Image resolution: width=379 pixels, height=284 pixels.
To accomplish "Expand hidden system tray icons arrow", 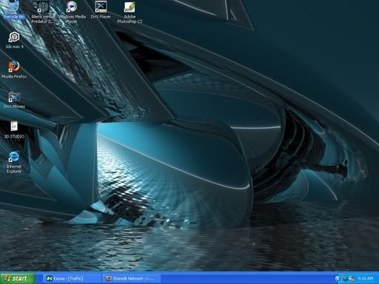I will pos(338,279).
